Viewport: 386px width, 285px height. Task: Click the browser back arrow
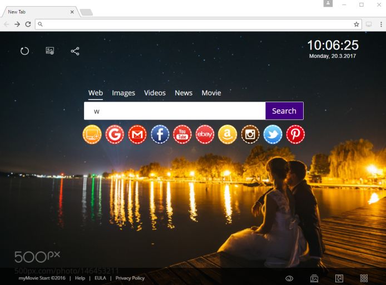pos(7,24)
